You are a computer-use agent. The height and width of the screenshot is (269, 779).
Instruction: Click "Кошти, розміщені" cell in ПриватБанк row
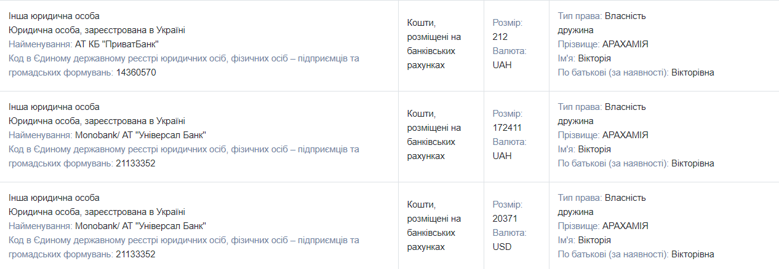[434, 44]
